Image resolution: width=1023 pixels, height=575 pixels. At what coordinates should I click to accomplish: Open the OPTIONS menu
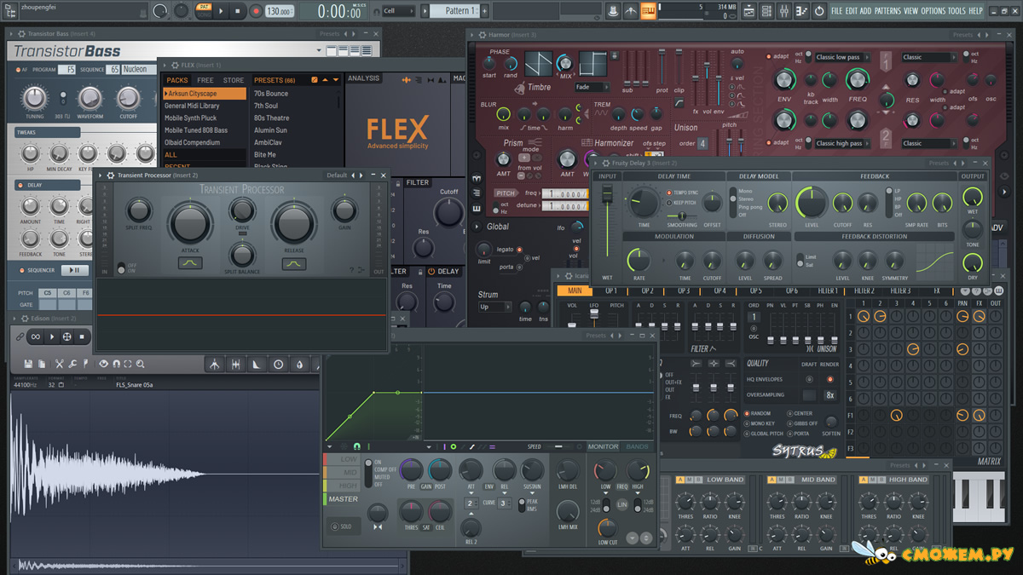coord(933,11)
